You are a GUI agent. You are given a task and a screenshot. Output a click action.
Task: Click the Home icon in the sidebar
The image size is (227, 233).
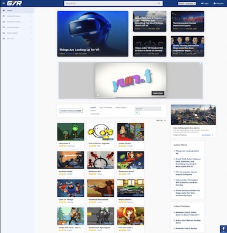tap(4, 10)
